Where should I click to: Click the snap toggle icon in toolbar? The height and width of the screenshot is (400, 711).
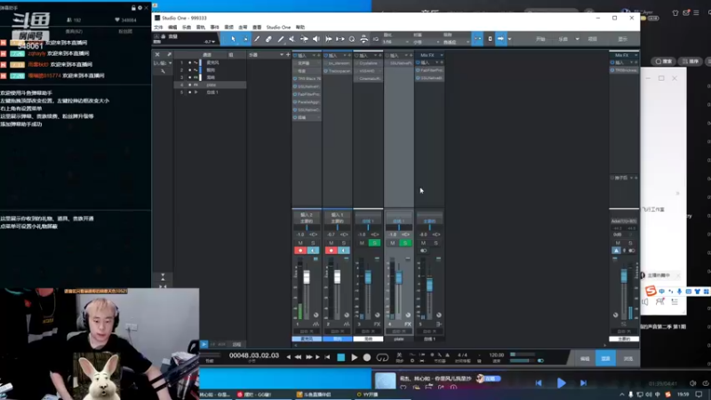(477, 39)
